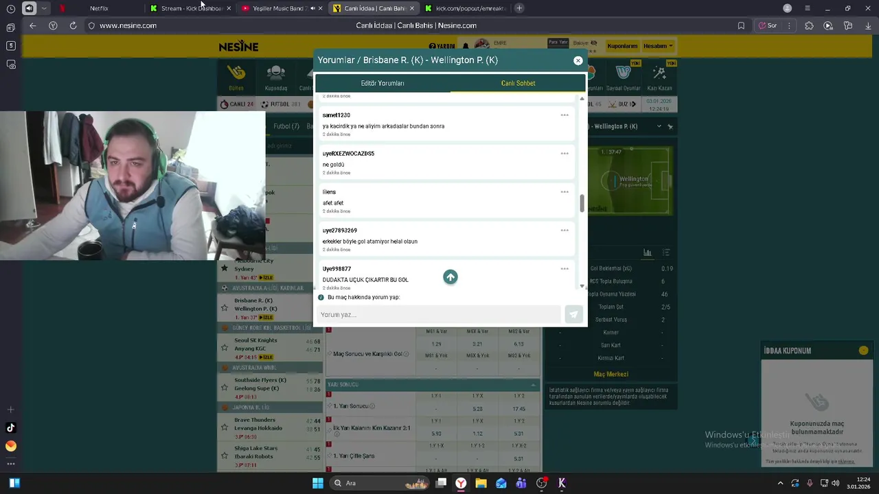Open Windows Start menu
This screenshot has width=879, height=494.
pyautogui.click(x=318, y=483)
